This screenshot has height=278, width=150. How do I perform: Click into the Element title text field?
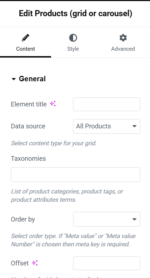tap(106, 104)
